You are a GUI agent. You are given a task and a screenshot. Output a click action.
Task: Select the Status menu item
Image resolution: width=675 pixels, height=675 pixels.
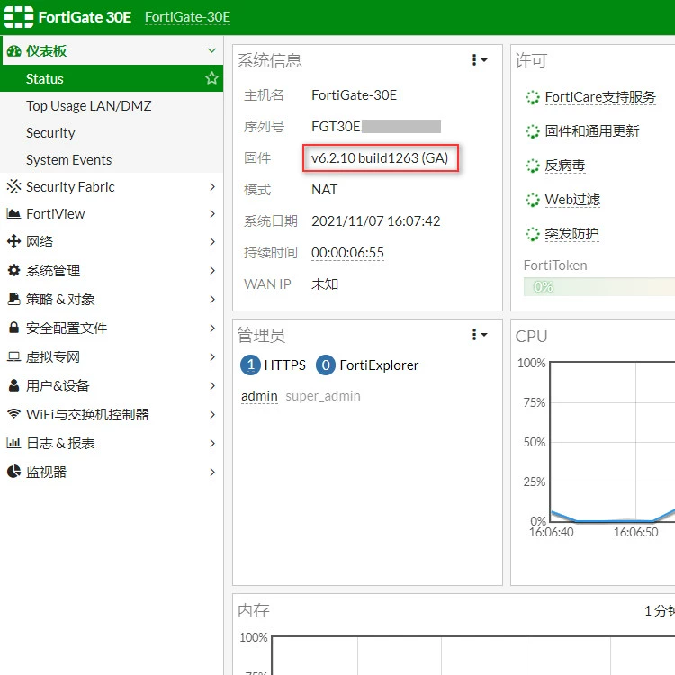coord(112,78)
